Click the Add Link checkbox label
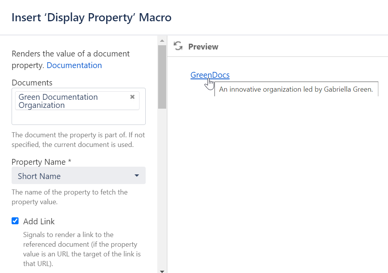This screenshot has height=273, width=388. click(x=39, y=222)
